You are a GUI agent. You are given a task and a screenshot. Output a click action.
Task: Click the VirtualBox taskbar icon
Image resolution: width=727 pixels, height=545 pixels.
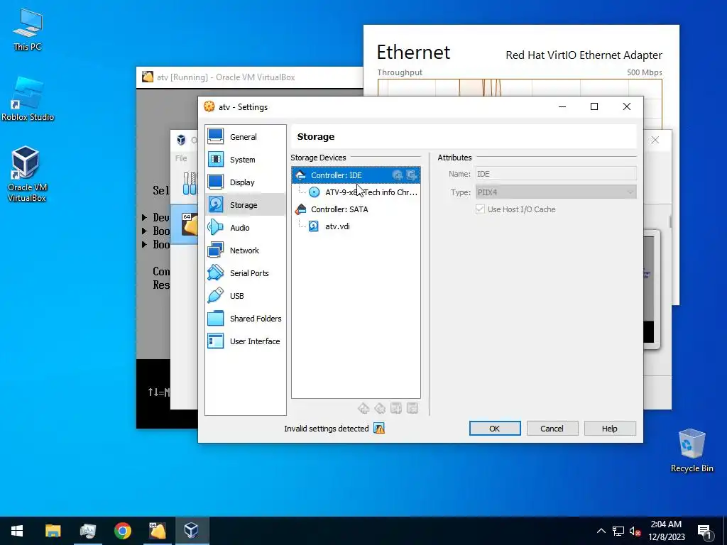click(x=192, y=531)
